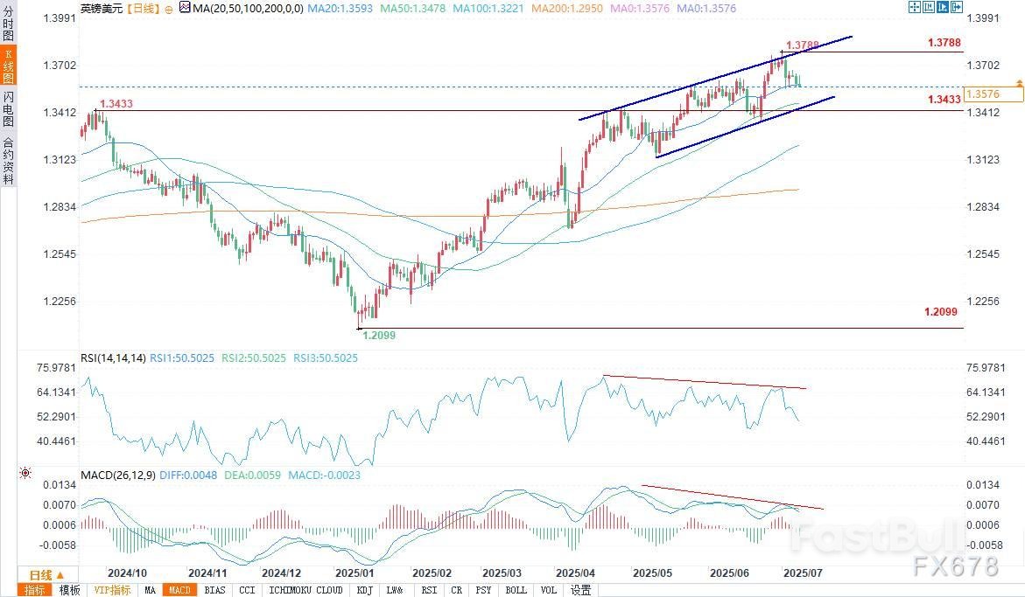Open the 合约资料 sidebar tab
Screen dimensions: 1025x597
tap(8, 161)
